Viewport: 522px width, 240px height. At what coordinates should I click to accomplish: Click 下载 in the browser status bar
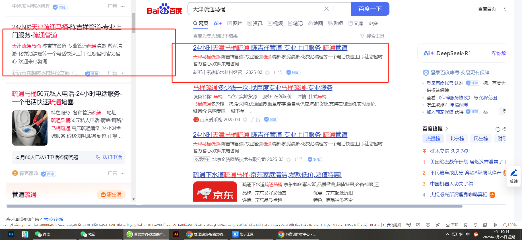pyautogui.click(x=452, y=225)
